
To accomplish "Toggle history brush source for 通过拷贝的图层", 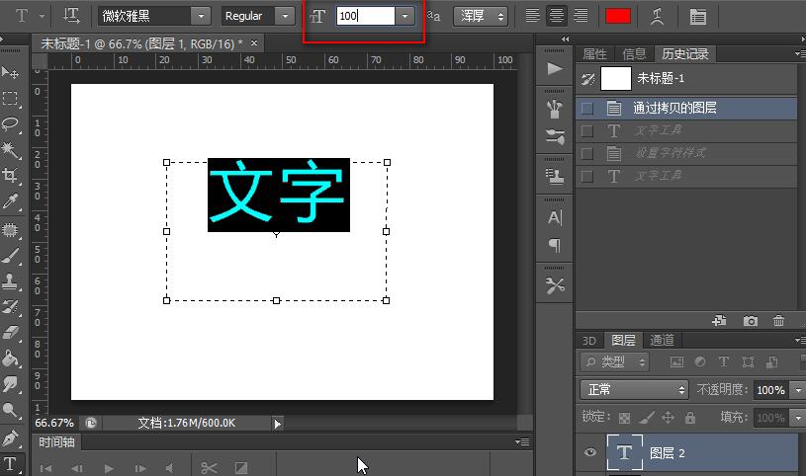I will (x=587, y=108).
